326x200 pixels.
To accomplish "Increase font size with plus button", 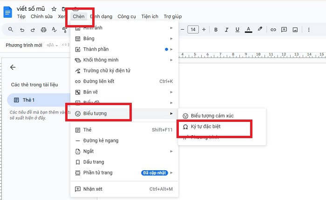I will tap(204, 29).
